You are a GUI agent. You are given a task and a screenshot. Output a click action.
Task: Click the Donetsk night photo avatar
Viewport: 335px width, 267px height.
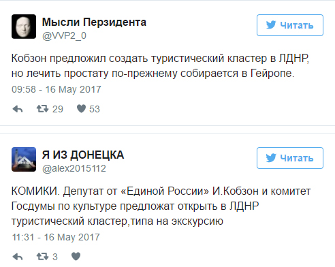click(24, 159)
